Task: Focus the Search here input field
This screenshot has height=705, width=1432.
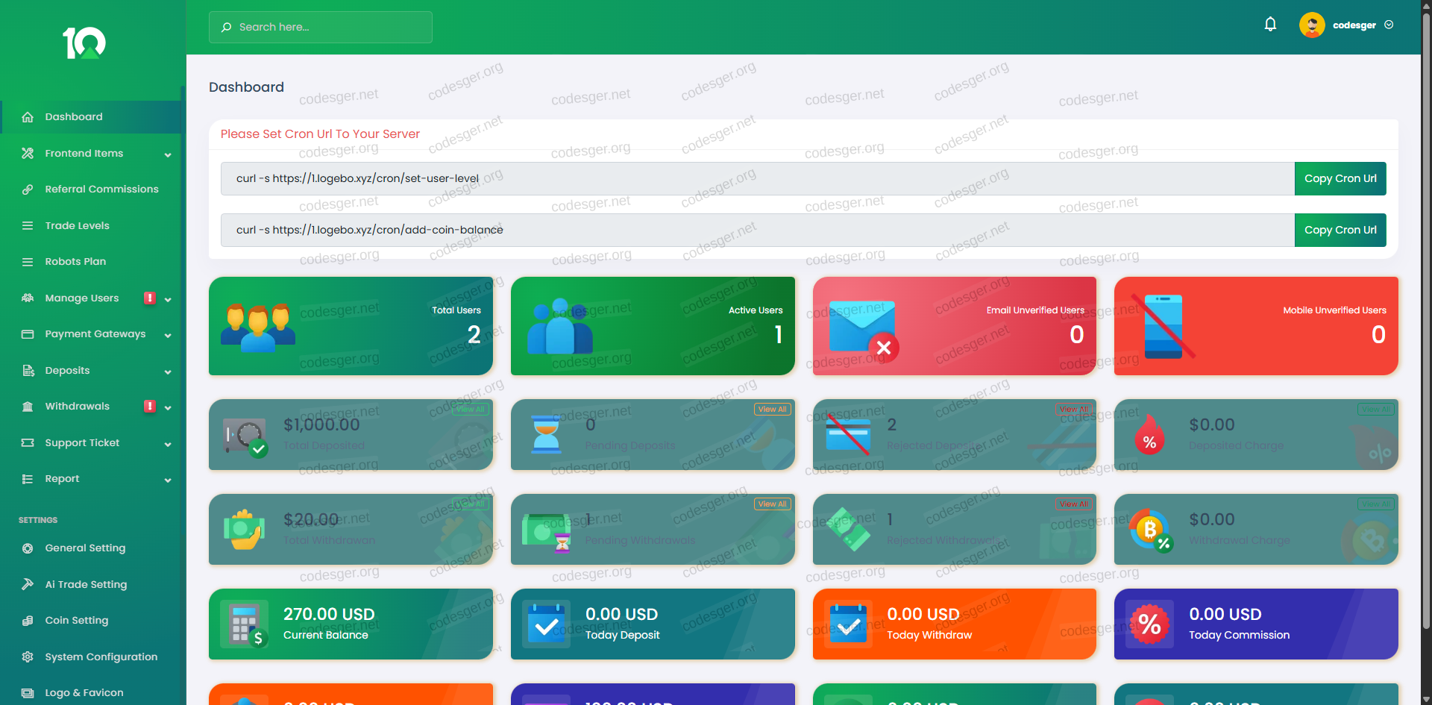Action: pyautogui.click(x=321, y=28)
